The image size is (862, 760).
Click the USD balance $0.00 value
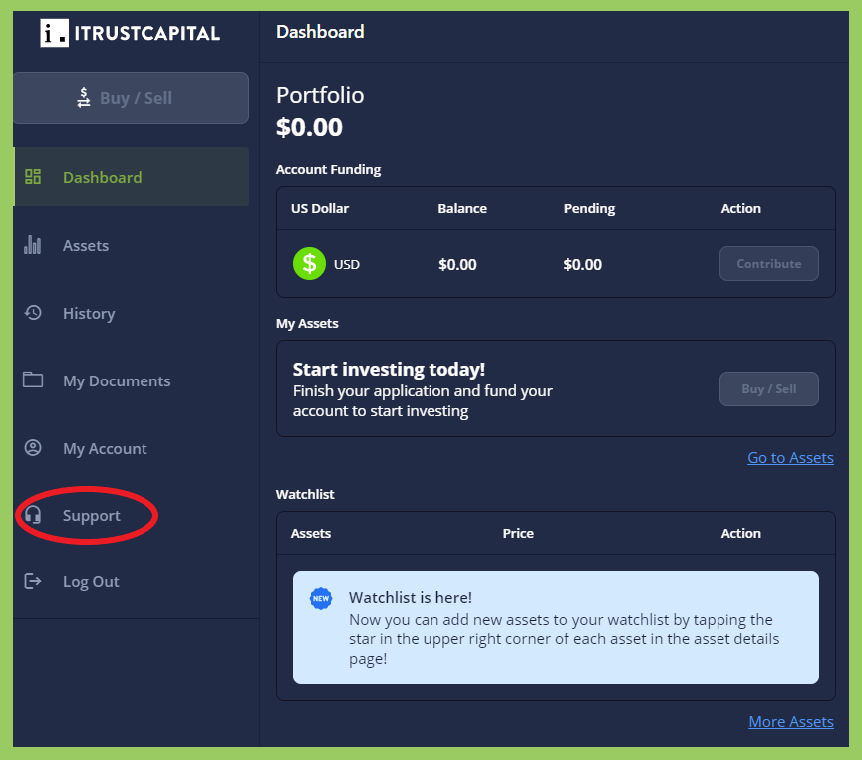coord(457,264)
